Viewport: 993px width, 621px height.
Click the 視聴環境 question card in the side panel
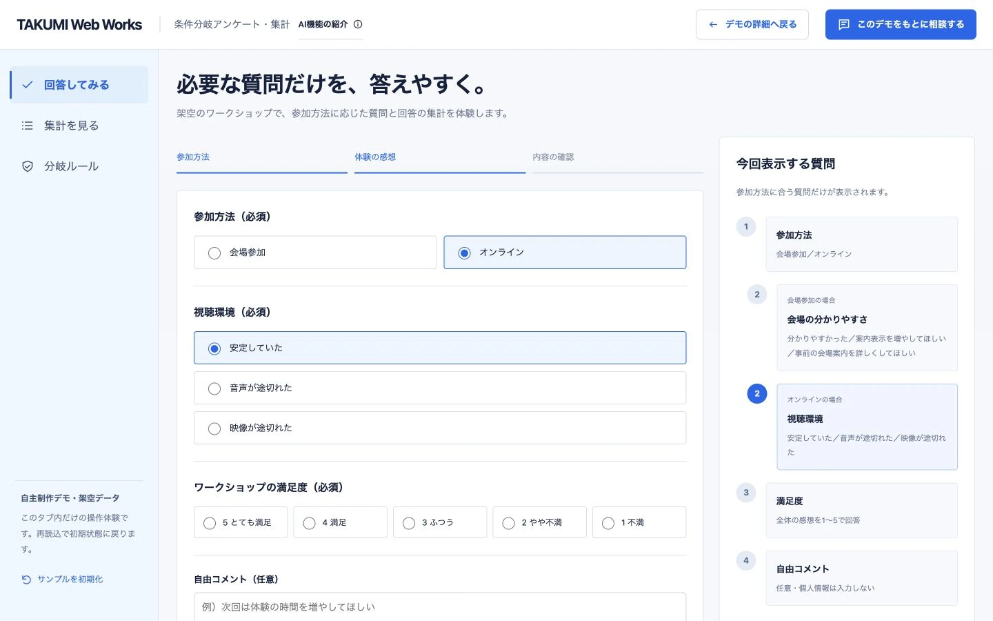pos(867,427)
